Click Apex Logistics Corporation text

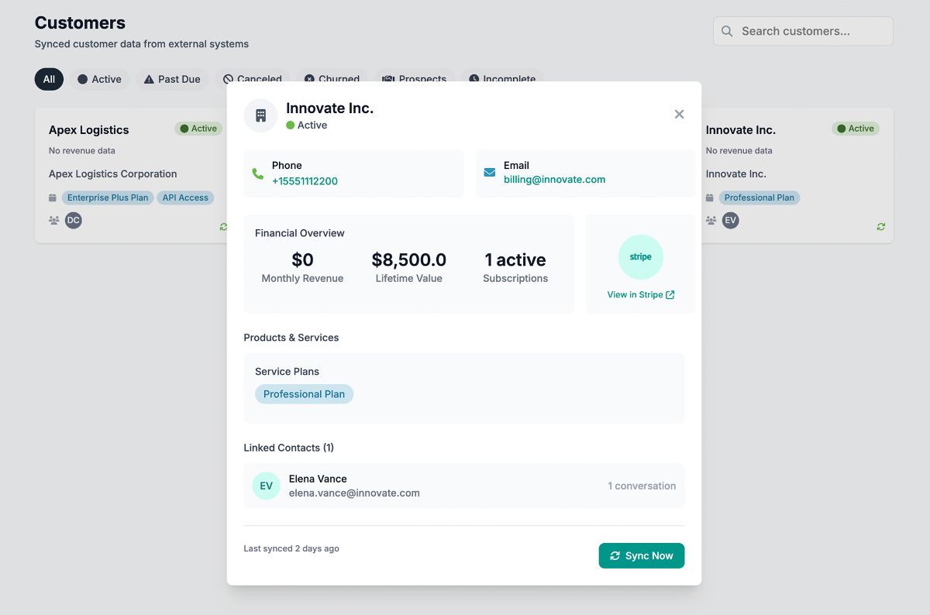pyautogui.click(x=113, y=174)
